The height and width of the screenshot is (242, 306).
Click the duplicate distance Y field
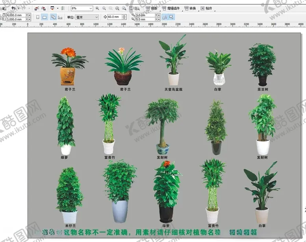(145, 19)
